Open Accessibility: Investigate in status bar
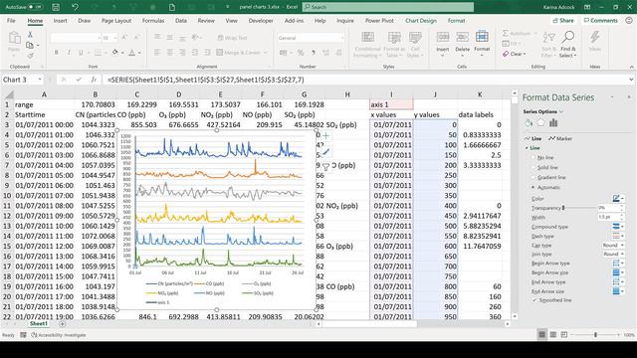 (x=59, y=335)
